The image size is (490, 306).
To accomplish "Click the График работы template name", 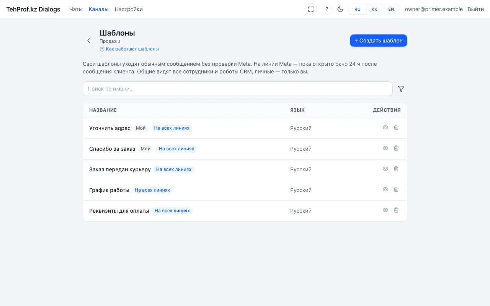I will coord(109,190).
